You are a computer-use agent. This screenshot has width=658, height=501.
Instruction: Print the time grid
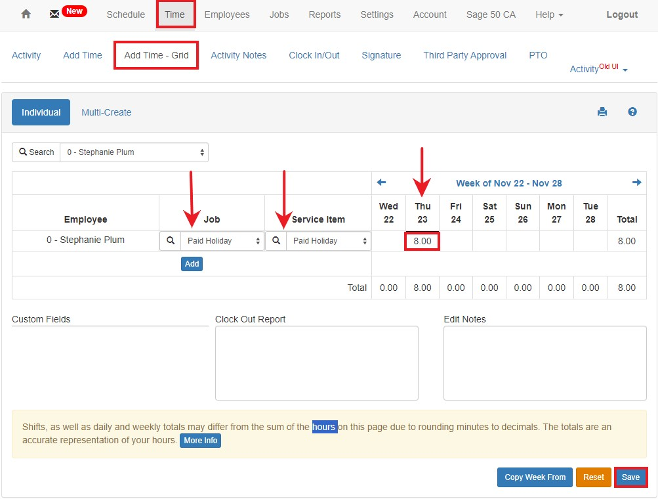click(x=602, y=112)
